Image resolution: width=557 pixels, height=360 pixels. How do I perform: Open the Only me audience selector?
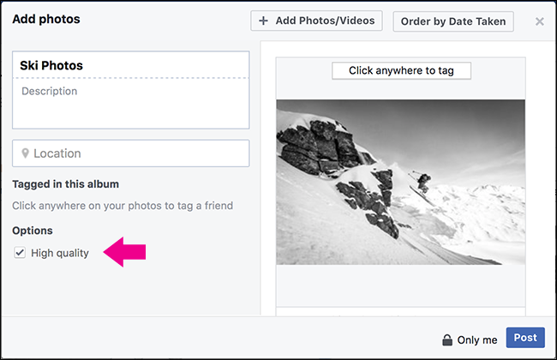coord(476,340)
